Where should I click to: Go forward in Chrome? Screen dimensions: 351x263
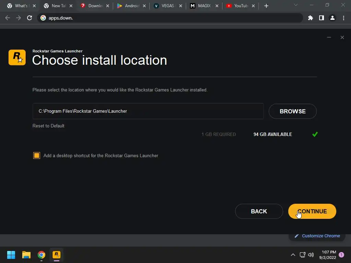pyautogui.click(x=19, y=18)
